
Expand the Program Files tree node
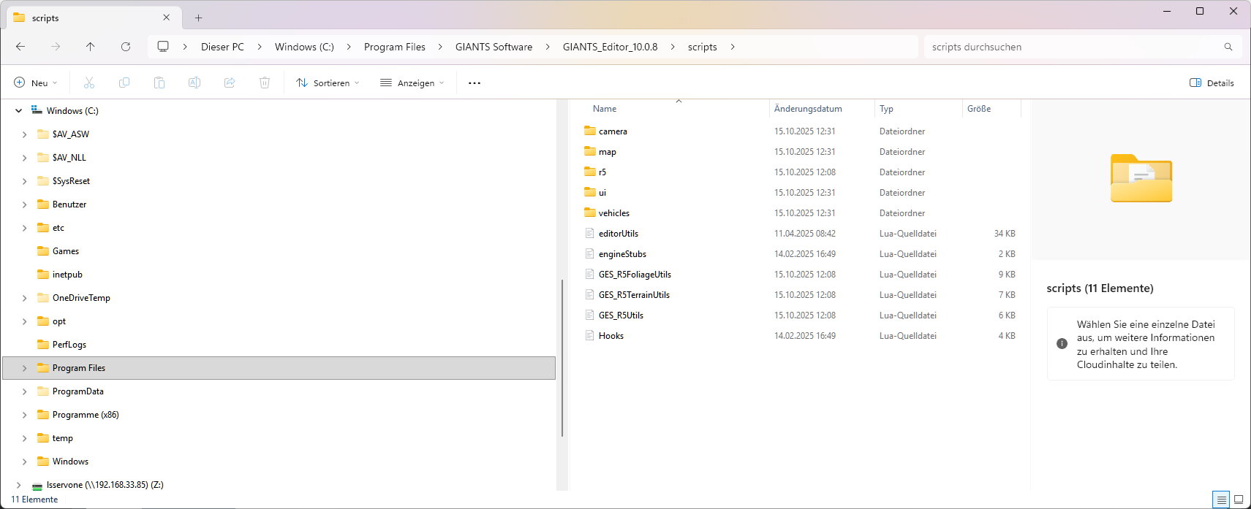24,368
